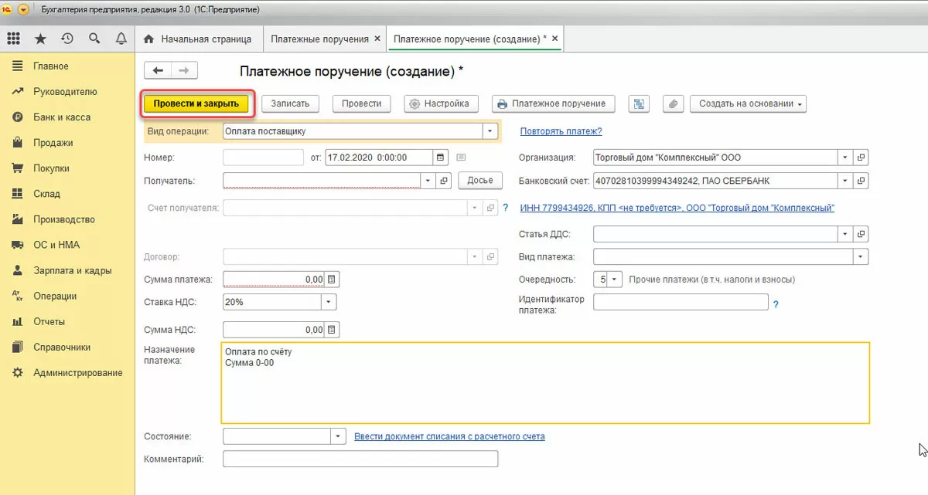Screen dimensions: 928x495
Task: Close the Платежное поручение (создание) tab
Action: (554, 38)
